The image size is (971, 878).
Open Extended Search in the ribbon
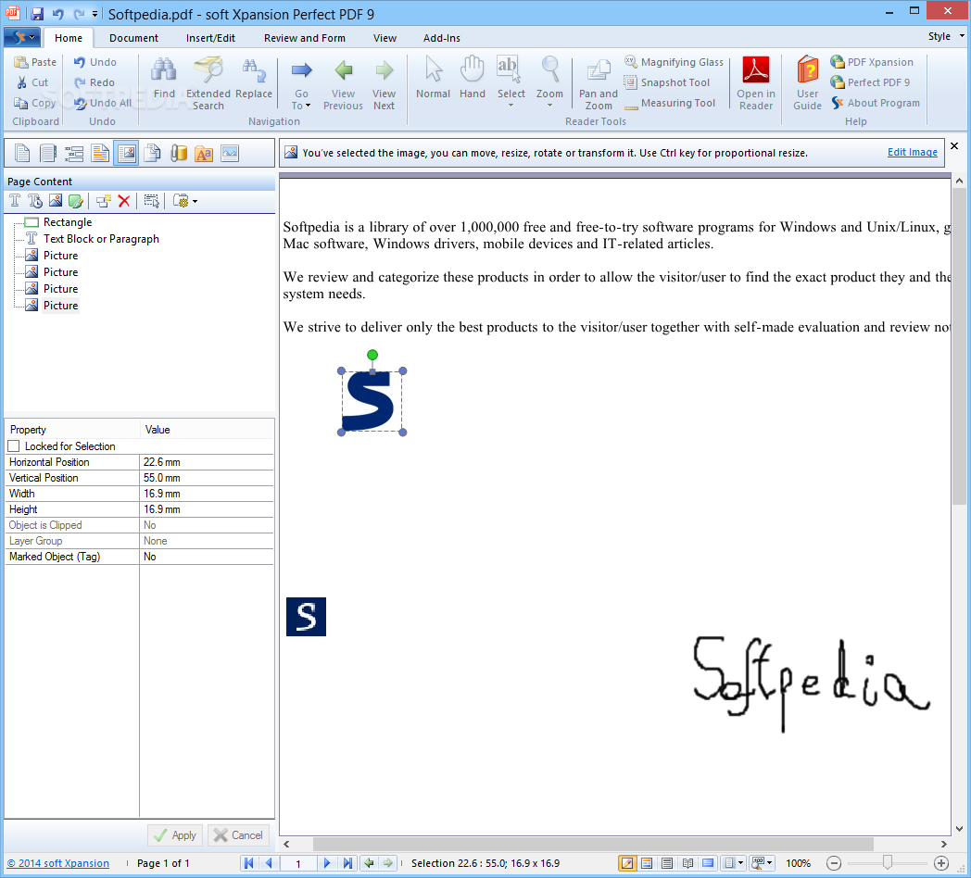click(208, 83)
